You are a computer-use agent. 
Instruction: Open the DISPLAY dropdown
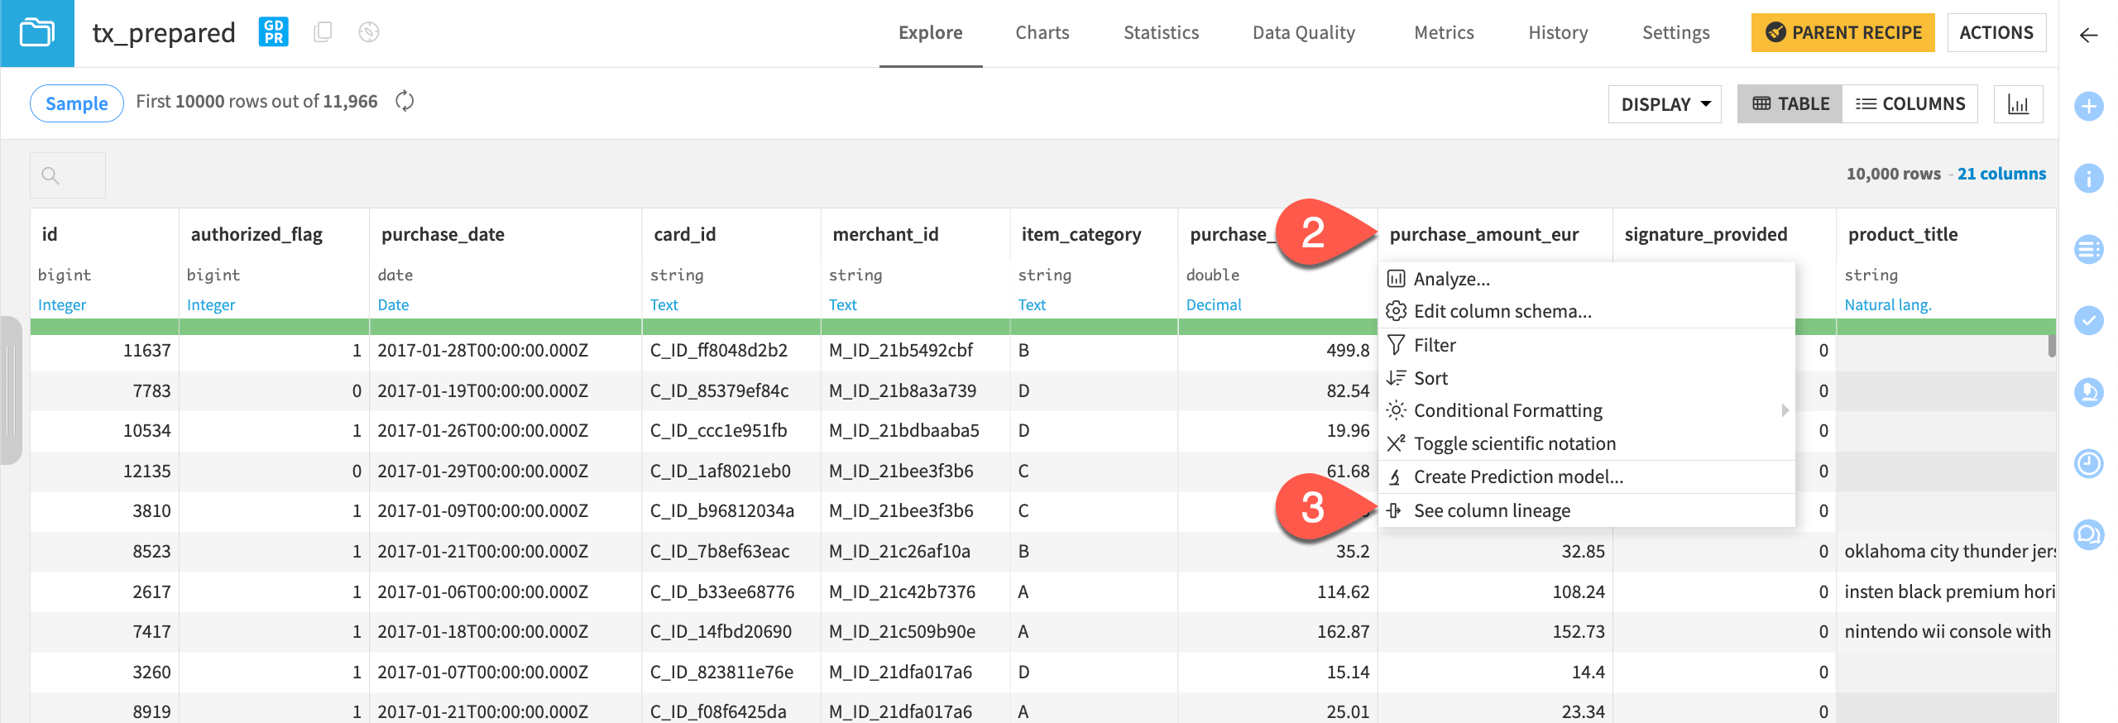coord(1665,104)
